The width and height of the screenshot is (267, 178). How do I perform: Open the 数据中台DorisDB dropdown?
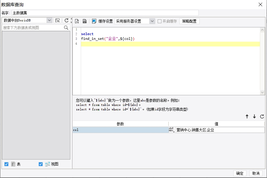(49, 20)
